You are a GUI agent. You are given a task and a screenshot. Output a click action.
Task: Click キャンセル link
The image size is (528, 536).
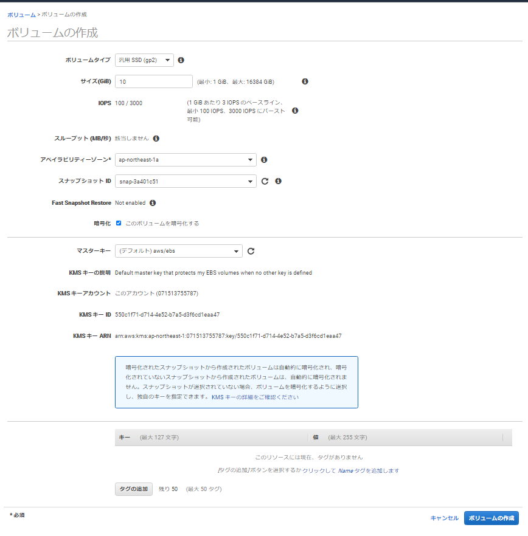pyautogui.click(x=444, y=518)
